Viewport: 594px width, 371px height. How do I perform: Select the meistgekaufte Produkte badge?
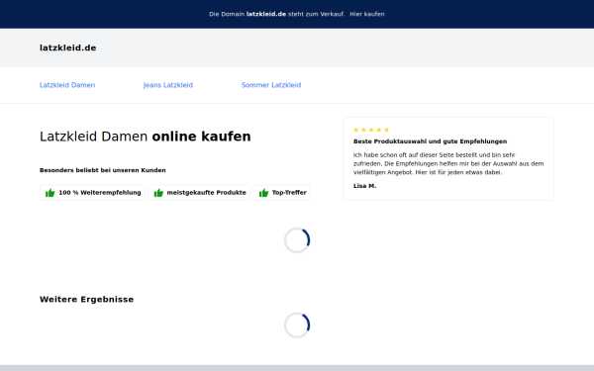pos(199,193)
